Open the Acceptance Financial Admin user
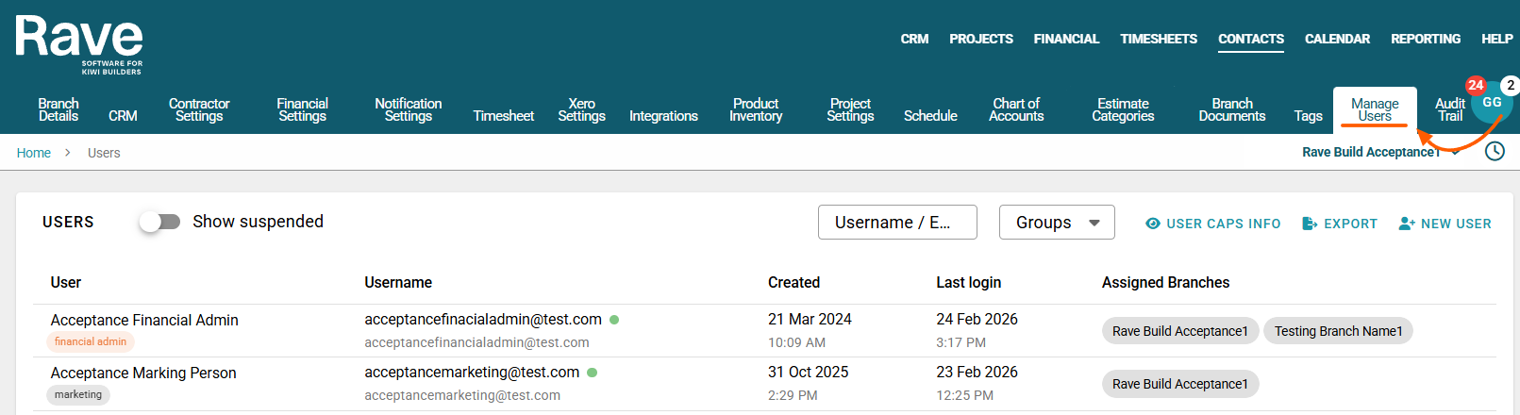The image size is (1520, 415). pyautogui.click(x=144, y=321)
